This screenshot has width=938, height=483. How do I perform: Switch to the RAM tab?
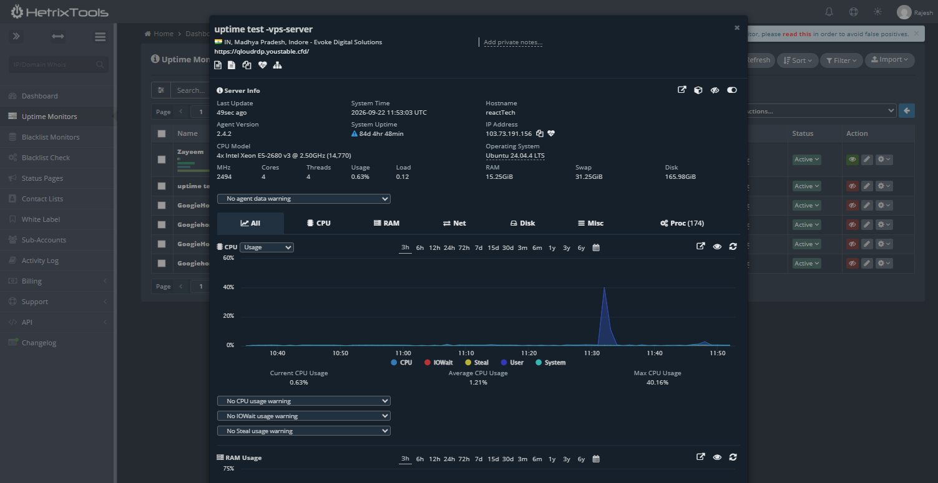pos(386,223)
